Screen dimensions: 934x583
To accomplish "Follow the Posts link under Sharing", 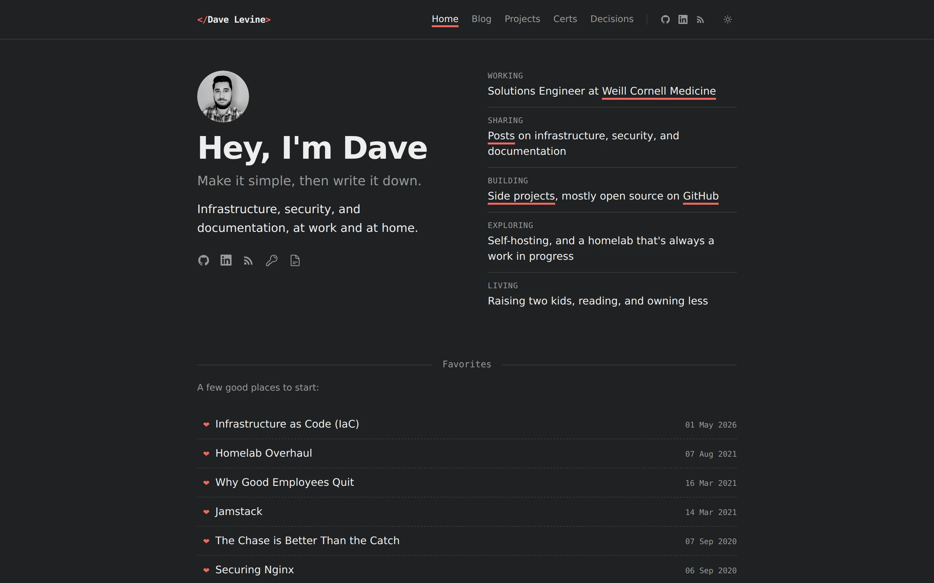I will click(x=501, y=136).
